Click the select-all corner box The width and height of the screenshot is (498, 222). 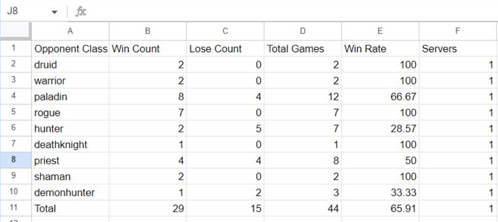16,31
